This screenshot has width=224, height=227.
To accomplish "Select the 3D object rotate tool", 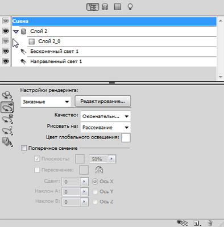I will coord(7,95).
